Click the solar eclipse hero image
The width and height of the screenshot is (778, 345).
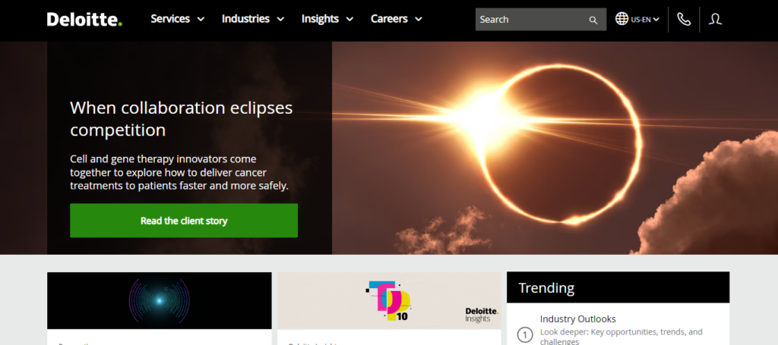click(555, 148)
